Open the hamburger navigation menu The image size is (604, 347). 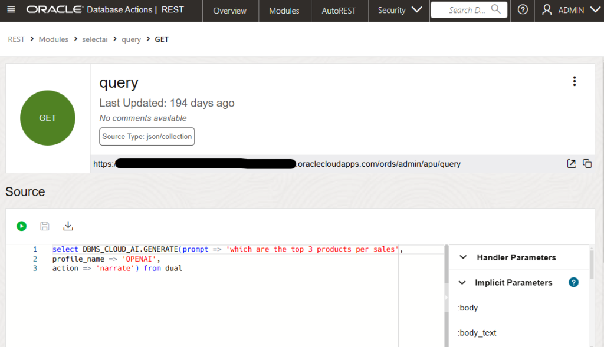click(12, 10)
